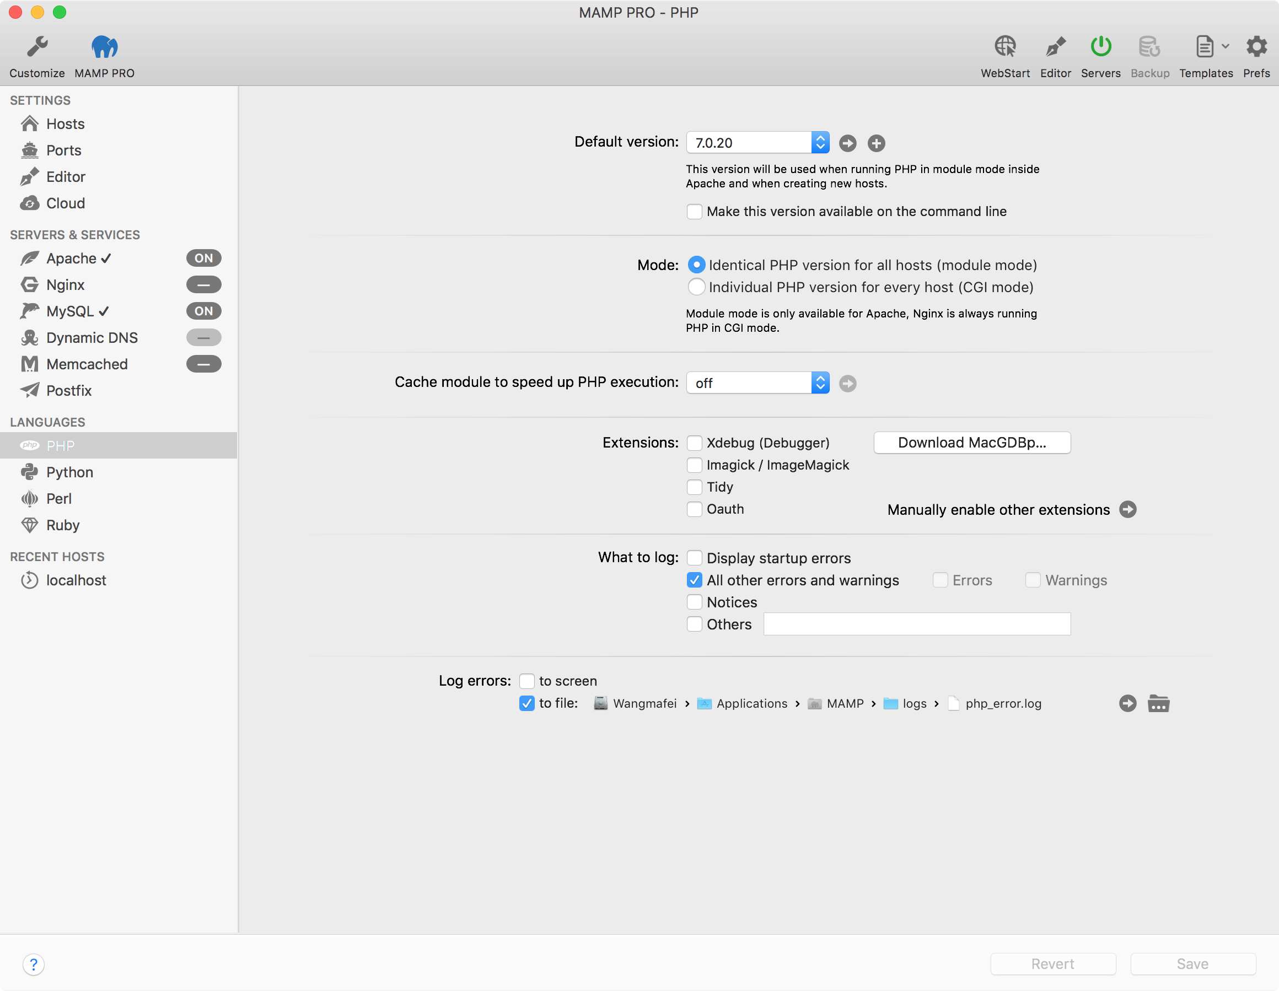The height and width of the screenshot is (991, 1279).
Task: Click the Save button
Action: click(1192, 964)
